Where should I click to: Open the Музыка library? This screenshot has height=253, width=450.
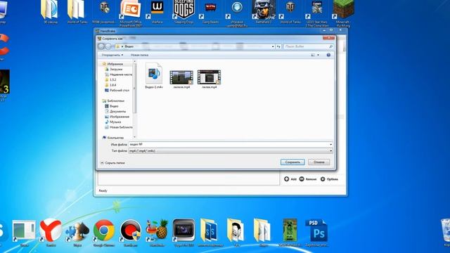112,122
